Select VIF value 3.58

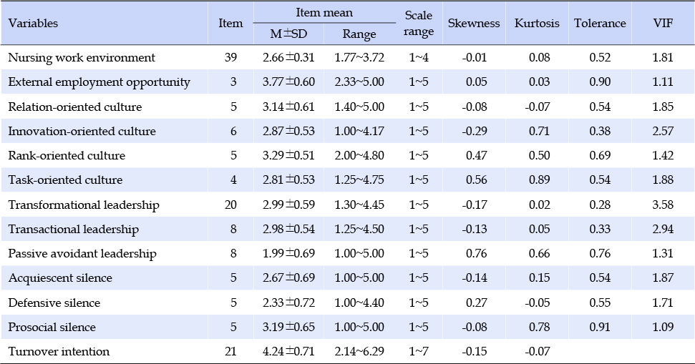point(663,205)
